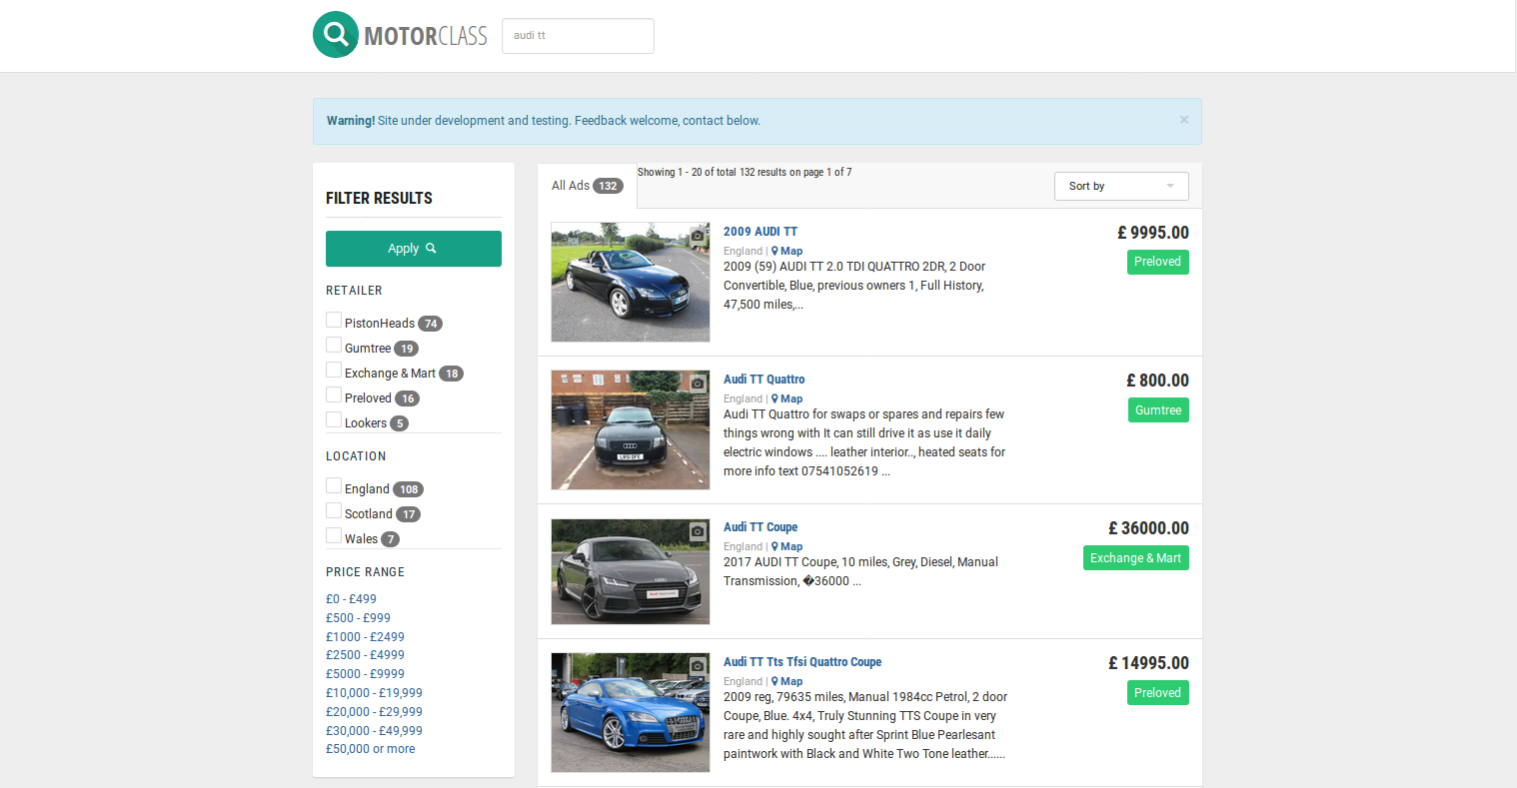Open Map pin for 2009 AUDI TT listing

(x=786, y=251)
